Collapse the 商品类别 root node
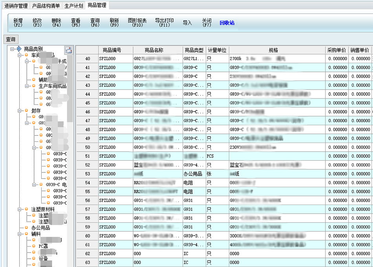This screenshot has width=373, height=267. tap(13, 49)
